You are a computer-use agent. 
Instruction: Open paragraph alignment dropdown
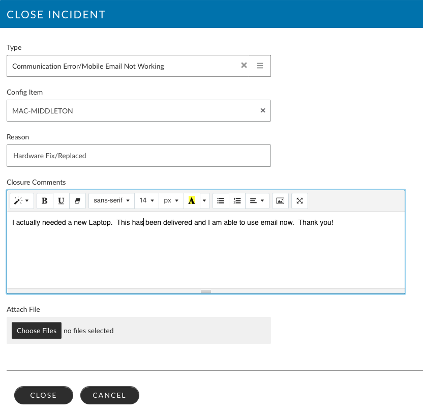[x=257, y=201]
